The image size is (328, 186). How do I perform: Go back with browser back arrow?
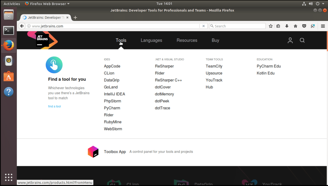click(22, 26)
